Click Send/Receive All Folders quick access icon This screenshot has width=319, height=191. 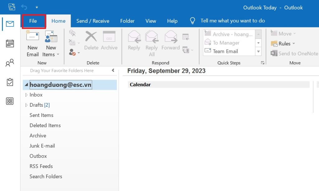click(x=12, y=7)
